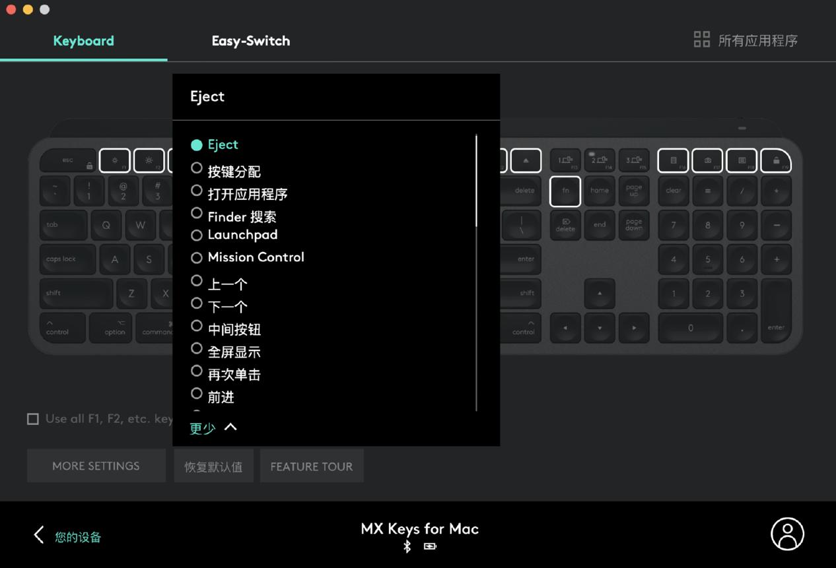Click the numpad clear key
Screen dimensions: 836x568
(x=673, y=191)
